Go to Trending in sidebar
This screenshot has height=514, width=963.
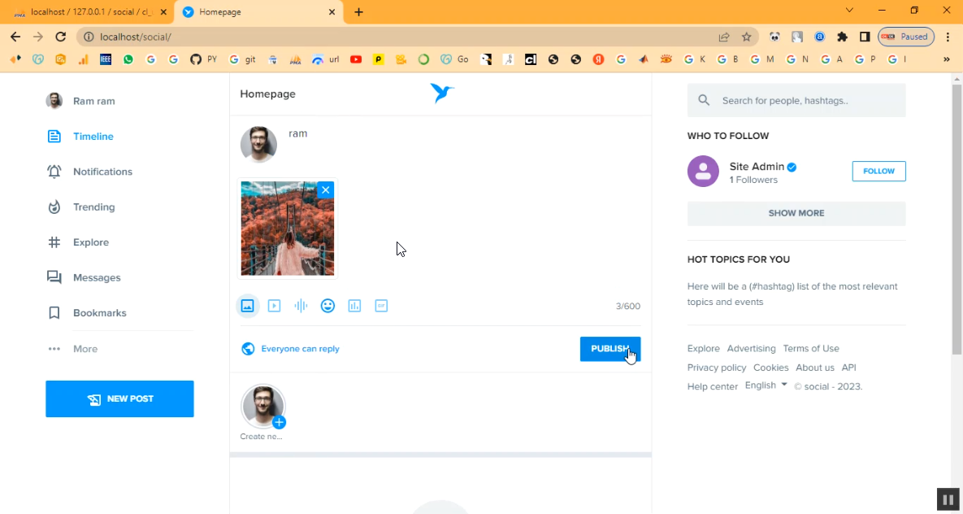[93, 207]
